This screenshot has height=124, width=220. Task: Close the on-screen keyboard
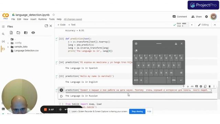pos(181,44)
